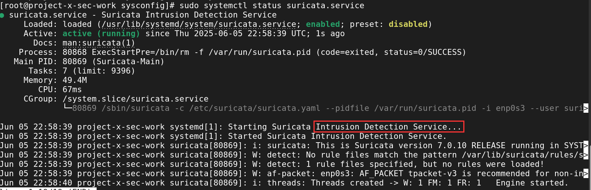Click the tree branch symbol before 80869
The width and height of the screenshot is (591, 190).
pyautogui.click(x=67, y=108)
